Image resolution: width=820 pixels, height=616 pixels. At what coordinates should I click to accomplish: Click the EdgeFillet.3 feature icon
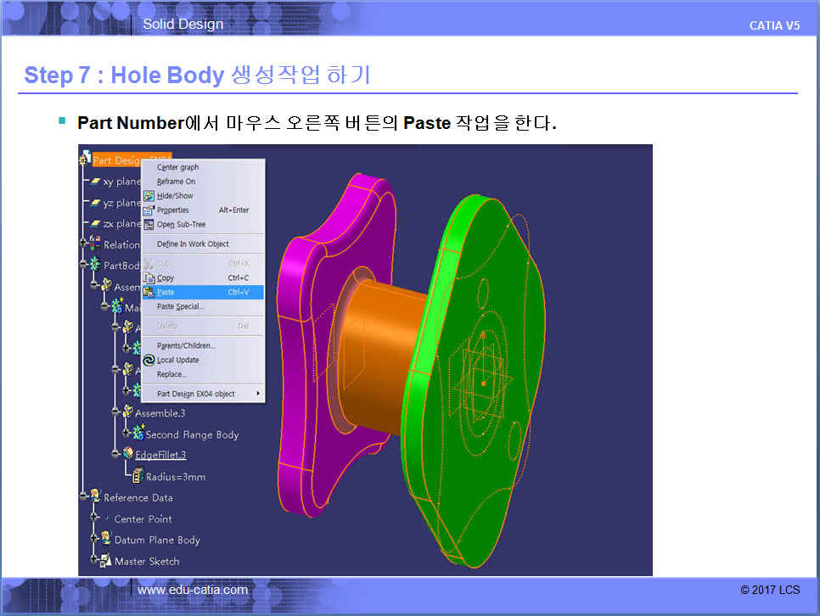click(x=127, y=454)
